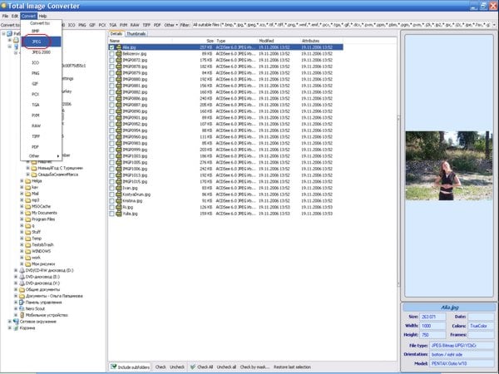Expand the Сетевое окружение node
Screen dimensions: 499x374
tap(9, 322)
